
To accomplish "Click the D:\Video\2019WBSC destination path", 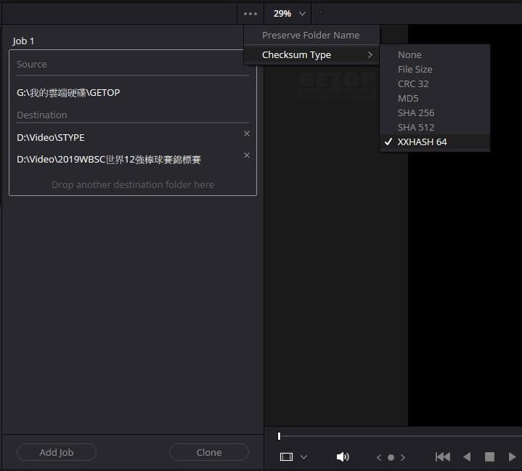I will click(109, 160).
